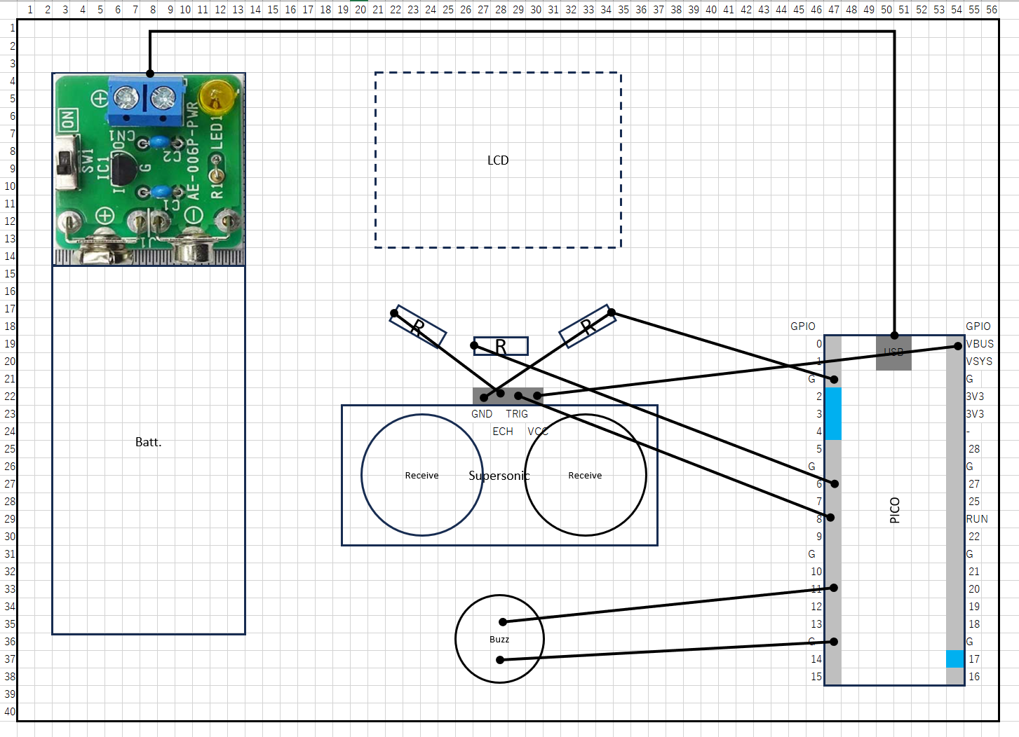
Task: Select the blue cell beside pin 17
Action: click(x=955, y=659)
